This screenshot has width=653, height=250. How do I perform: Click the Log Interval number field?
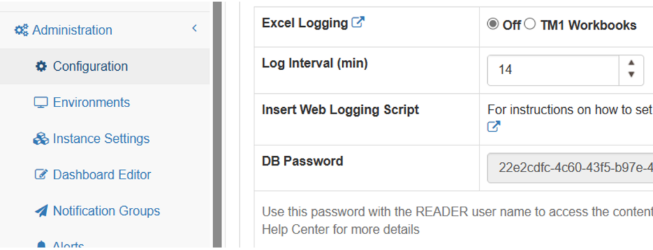pos(566,70)
